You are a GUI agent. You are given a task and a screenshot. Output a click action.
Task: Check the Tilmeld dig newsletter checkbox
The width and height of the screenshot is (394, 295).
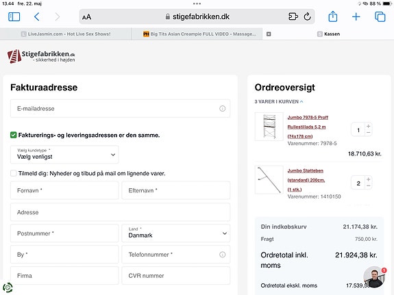(14, 173)
